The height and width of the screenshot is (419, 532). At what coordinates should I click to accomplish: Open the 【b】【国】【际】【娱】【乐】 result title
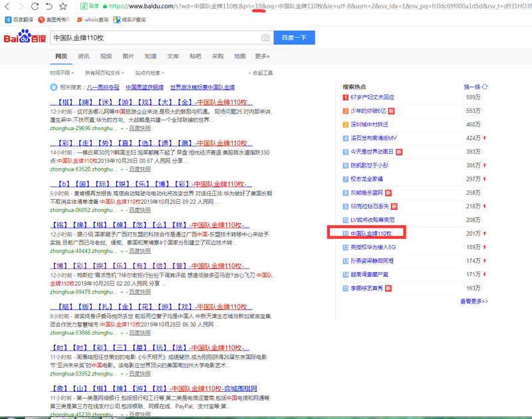click(151, 184)
